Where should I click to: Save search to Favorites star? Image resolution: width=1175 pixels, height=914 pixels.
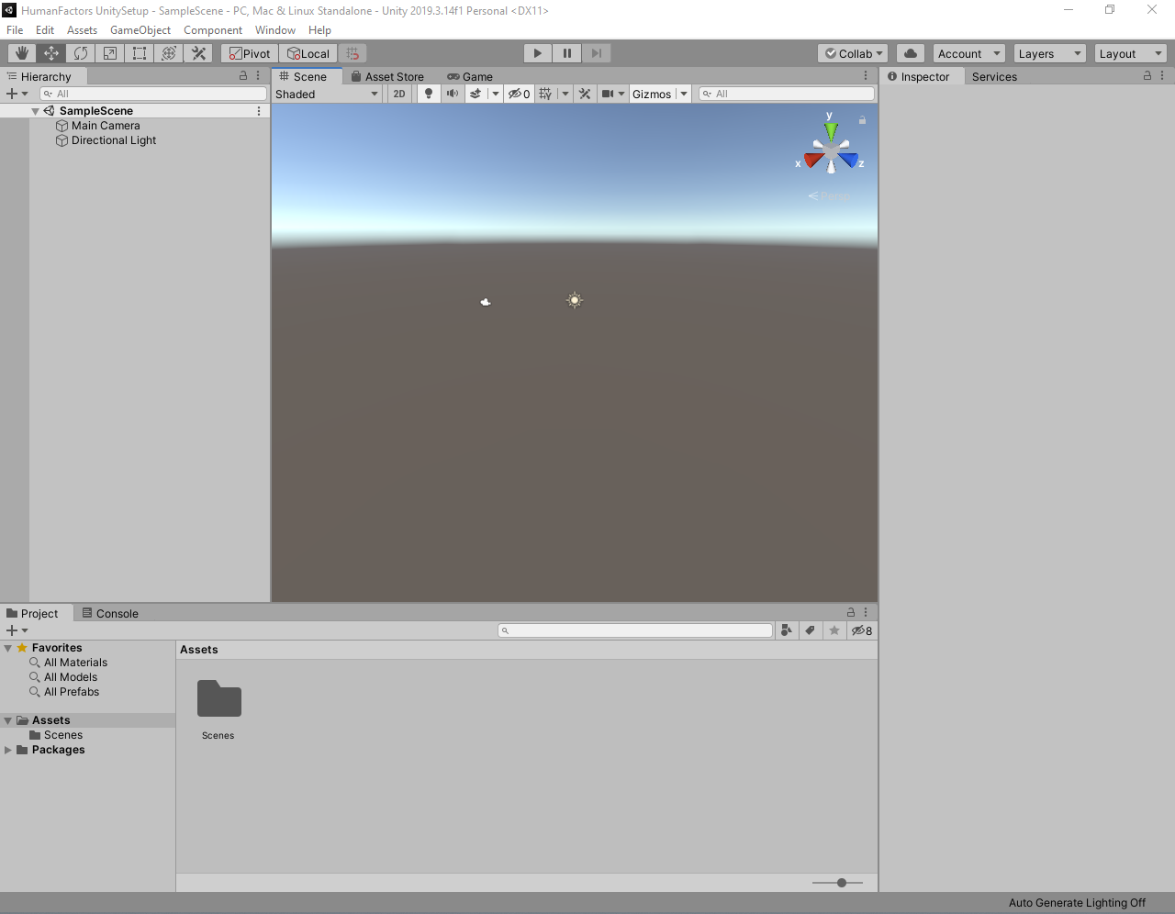point(834,630)
